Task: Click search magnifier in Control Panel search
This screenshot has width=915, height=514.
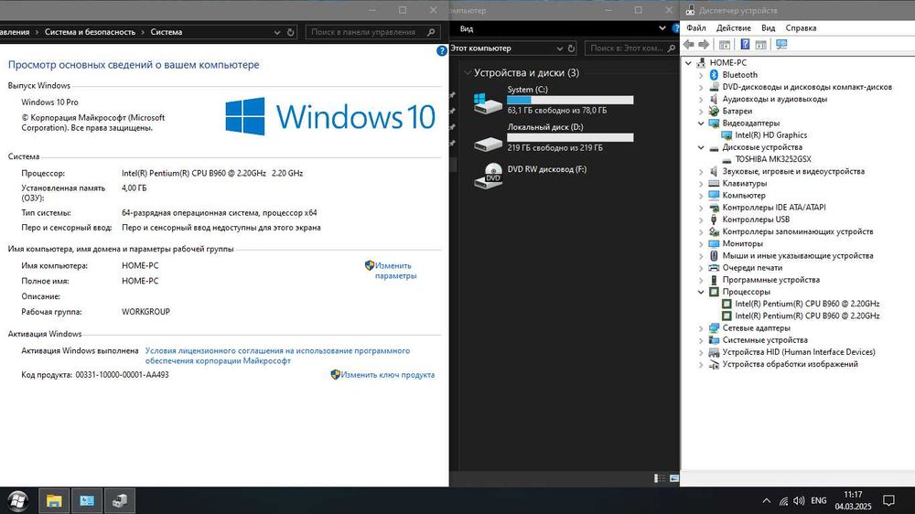Action: [431, 32]
